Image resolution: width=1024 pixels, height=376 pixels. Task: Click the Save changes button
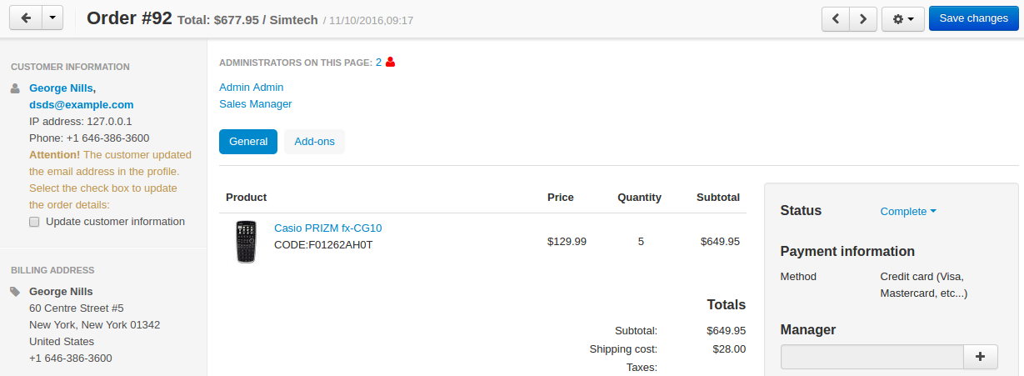[x=974, y=18]
